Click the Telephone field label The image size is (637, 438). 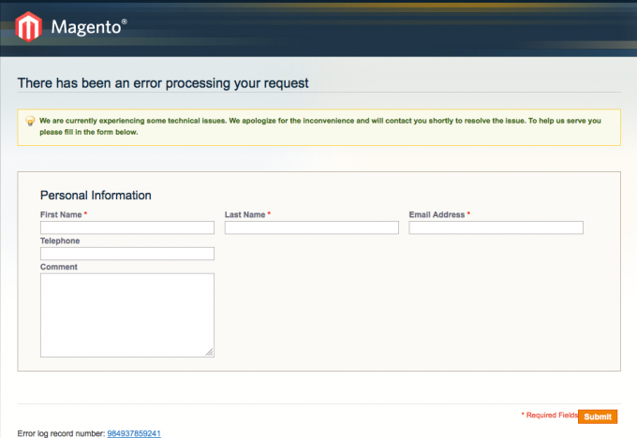pos(60,241)
